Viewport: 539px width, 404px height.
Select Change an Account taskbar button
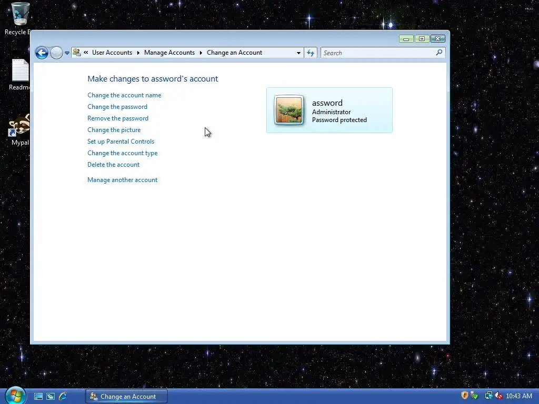point(126,397)
